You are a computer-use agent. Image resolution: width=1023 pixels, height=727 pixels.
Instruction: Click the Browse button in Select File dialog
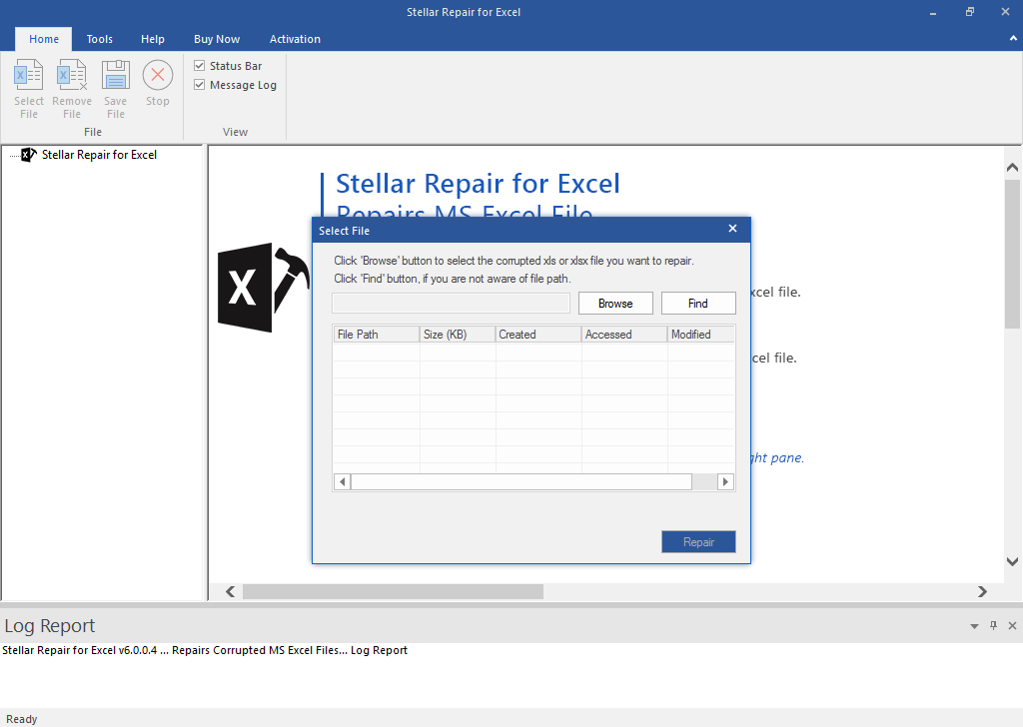click(x=615, y=304)
